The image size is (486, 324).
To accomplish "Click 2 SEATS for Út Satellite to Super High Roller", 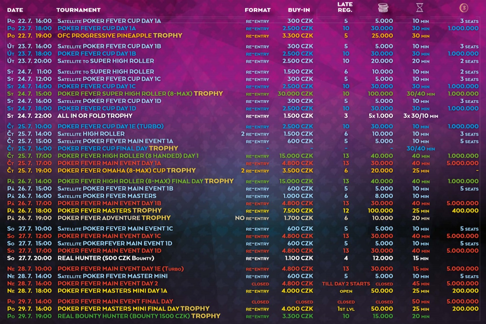I will tap(469, 61).
